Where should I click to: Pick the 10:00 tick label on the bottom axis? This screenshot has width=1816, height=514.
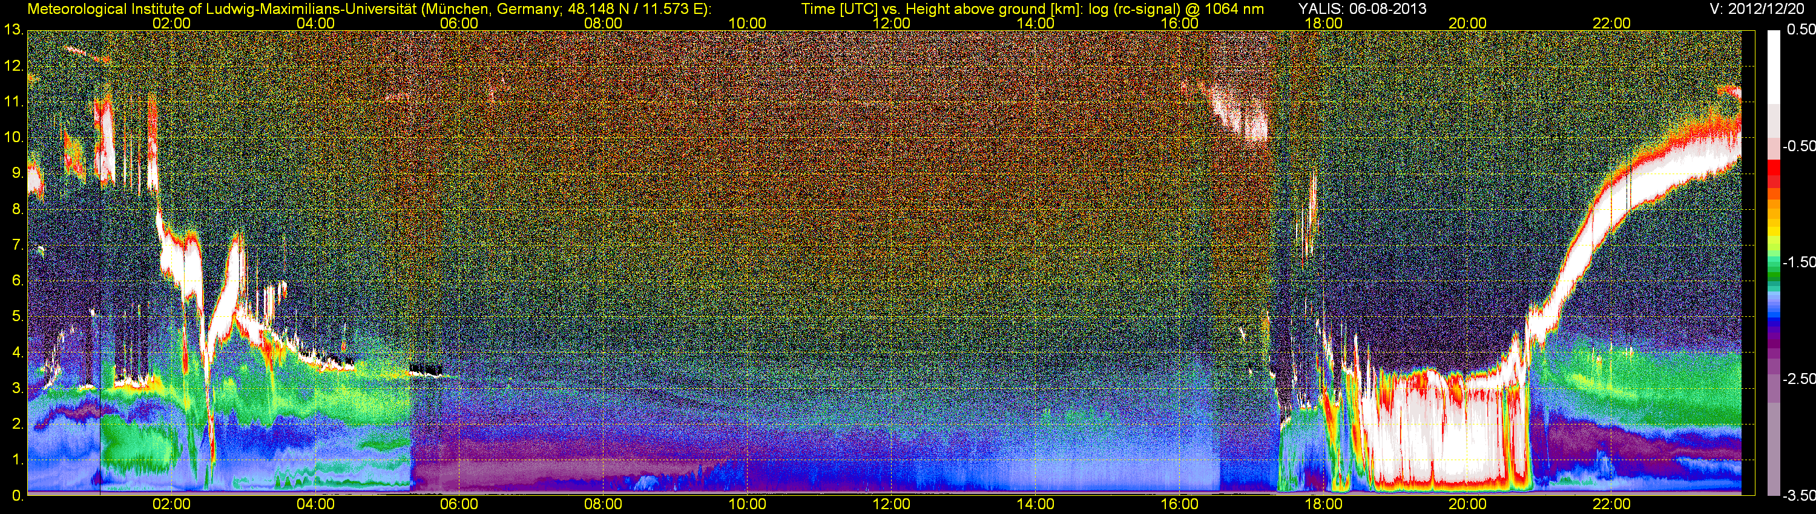pos(747,504)
